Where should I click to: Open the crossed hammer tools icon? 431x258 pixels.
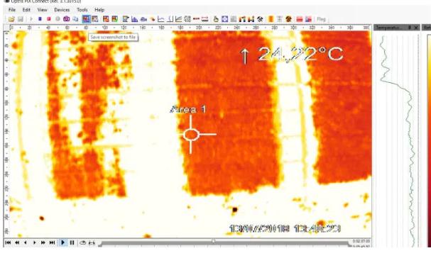[260, 19]
